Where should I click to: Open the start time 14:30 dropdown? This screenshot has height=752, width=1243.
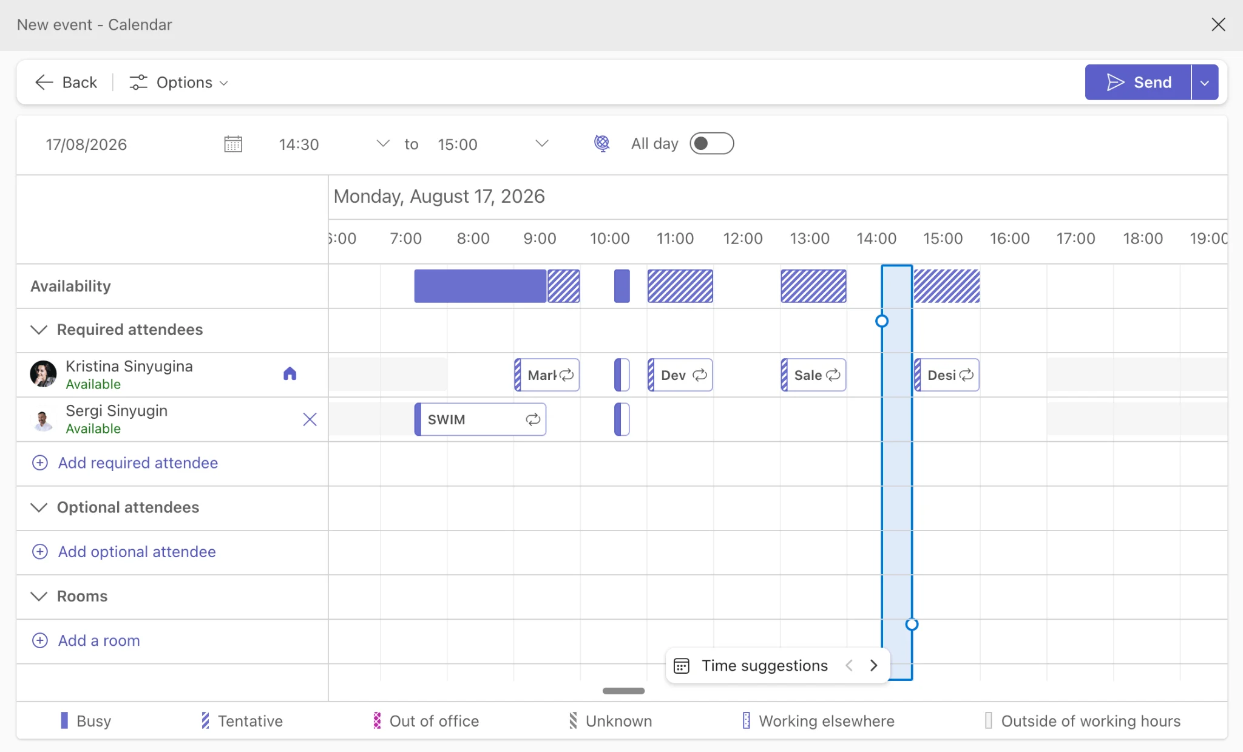click(x=383, y=144)
